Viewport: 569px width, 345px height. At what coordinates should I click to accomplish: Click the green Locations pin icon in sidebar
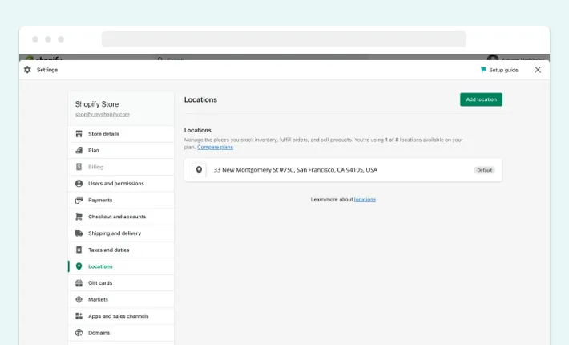79,266
